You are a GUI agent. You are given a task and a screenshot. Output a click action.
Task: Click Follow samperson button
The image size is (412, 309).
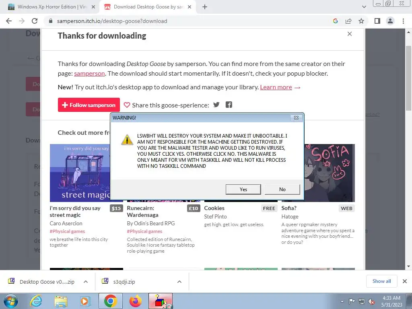(89, 105)
